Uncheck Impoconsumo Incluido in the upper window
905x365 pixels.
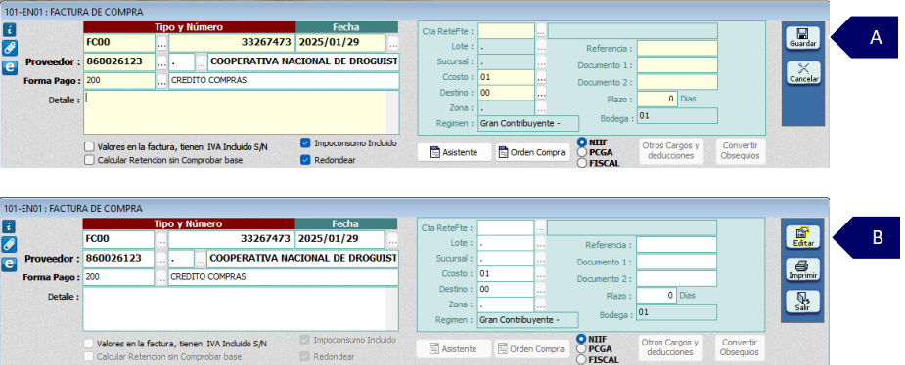[305, 142]
